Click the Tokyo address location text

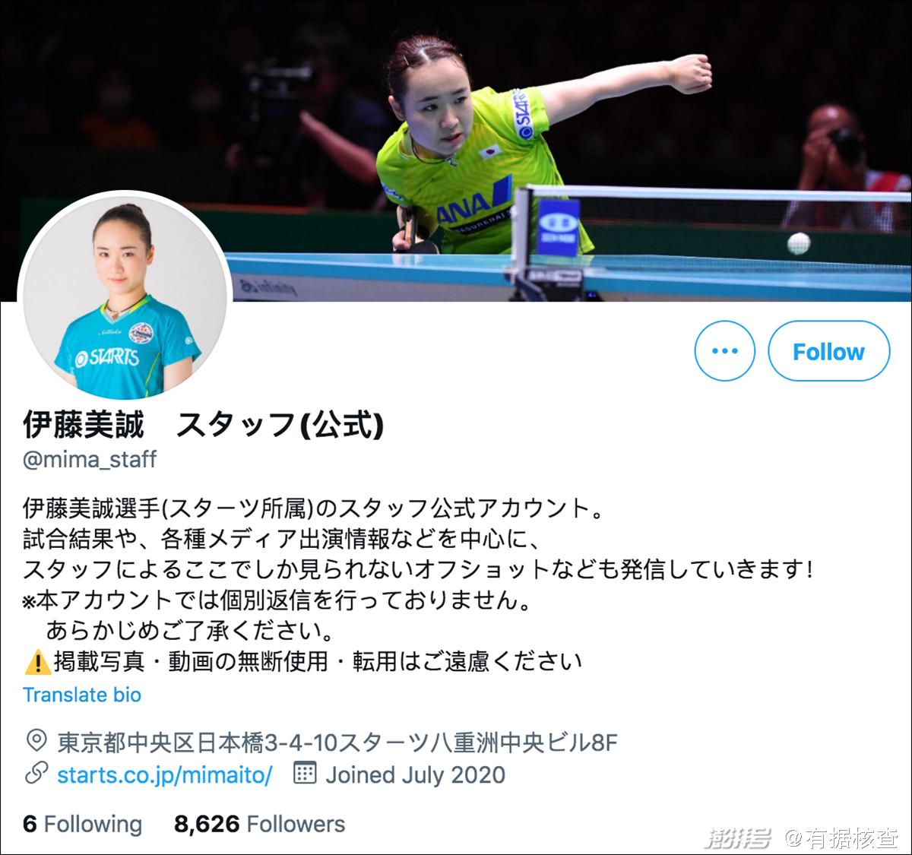point(337,742)
